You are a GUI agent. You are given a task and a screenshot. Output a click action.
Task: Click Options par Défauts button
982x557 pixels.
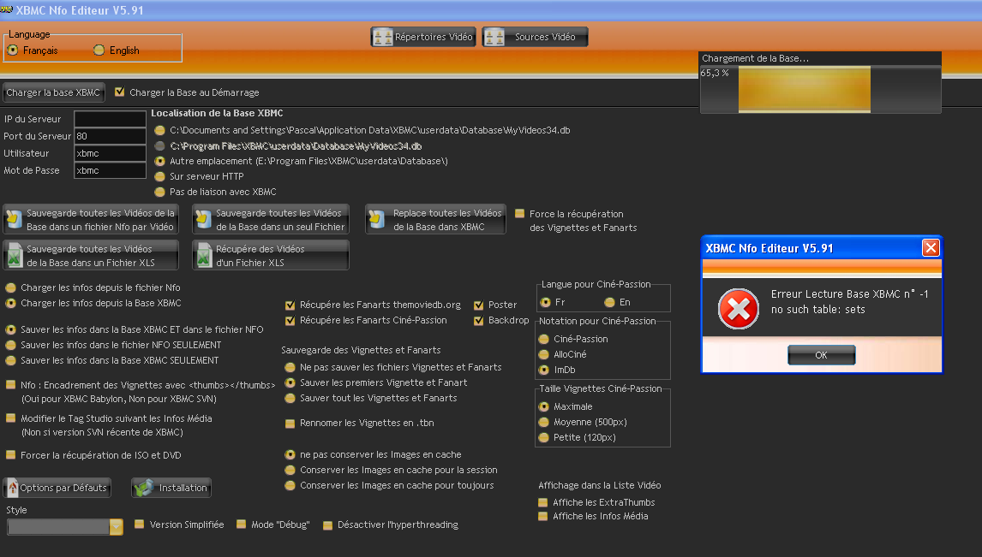click(57, 488)
